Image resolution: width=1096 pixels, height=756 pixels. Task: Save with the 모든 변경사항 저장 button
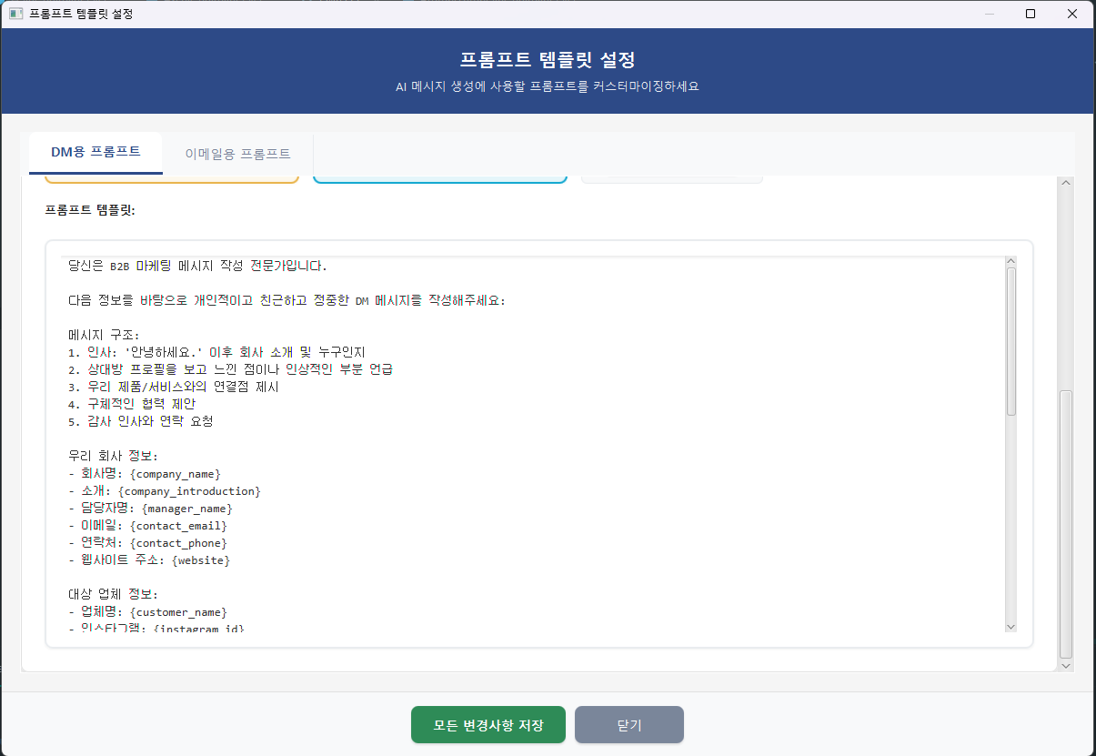[x=488, y=725]
